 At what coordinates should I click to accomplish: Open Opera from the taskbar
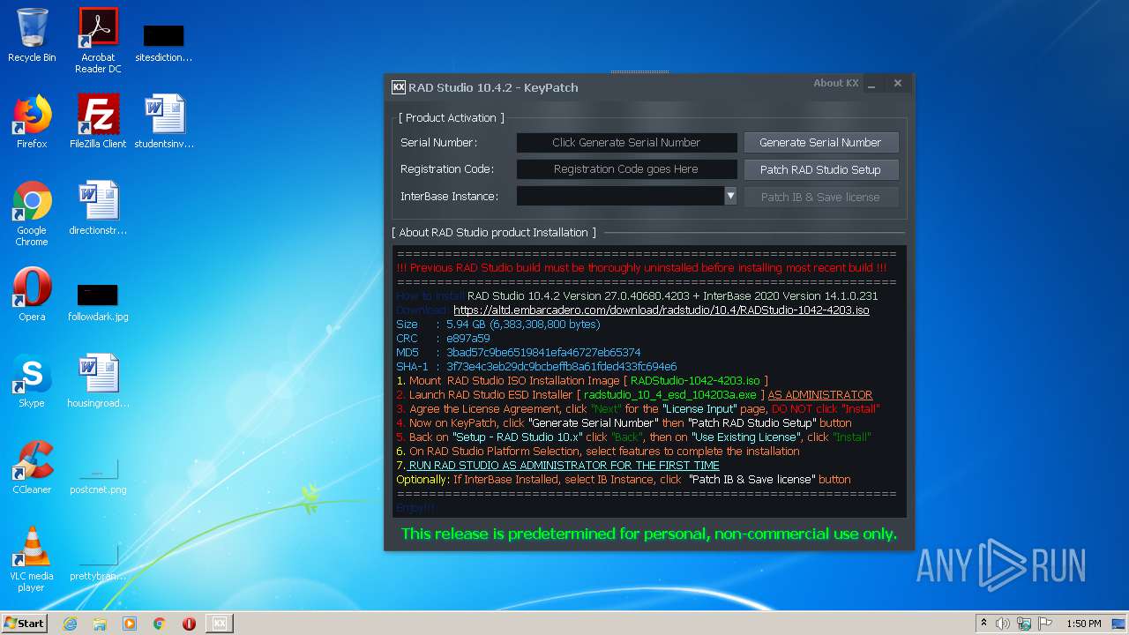189,624
